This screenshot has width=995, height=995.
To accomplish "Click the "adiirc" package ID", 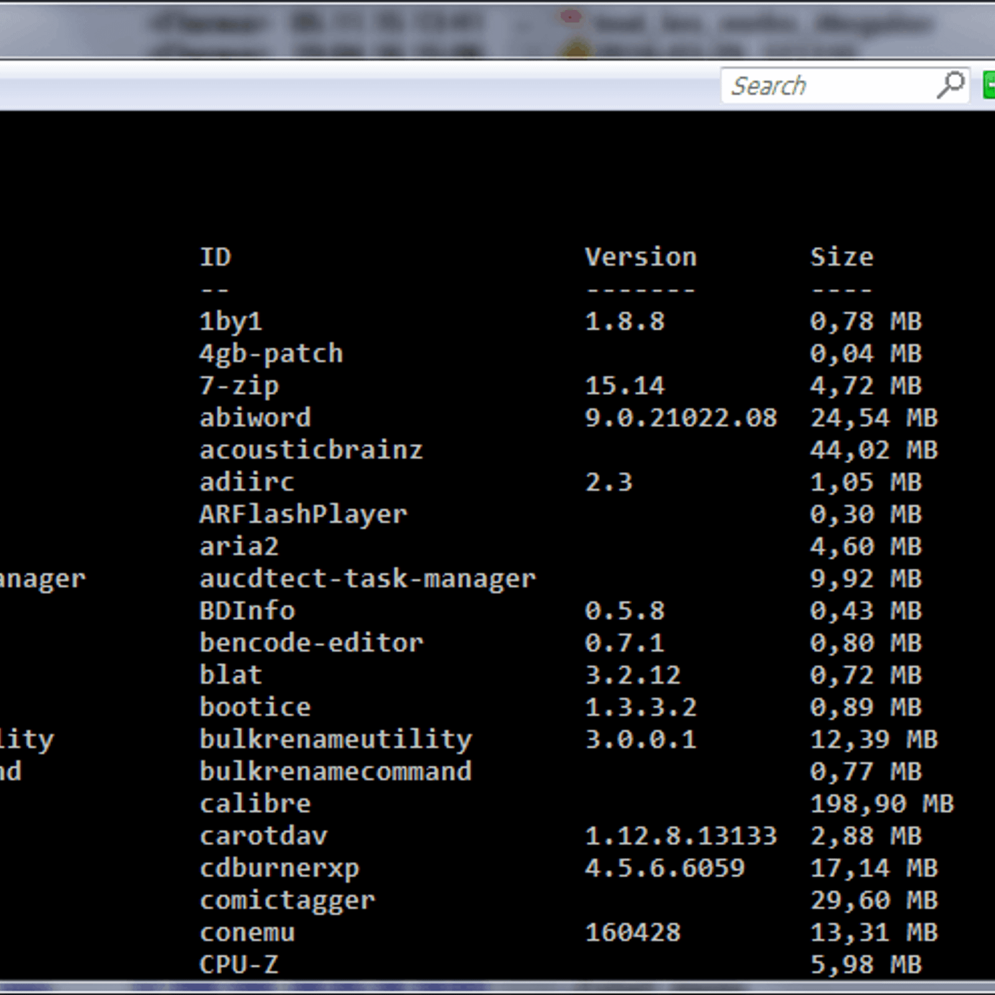I will [x=247, y=482].
